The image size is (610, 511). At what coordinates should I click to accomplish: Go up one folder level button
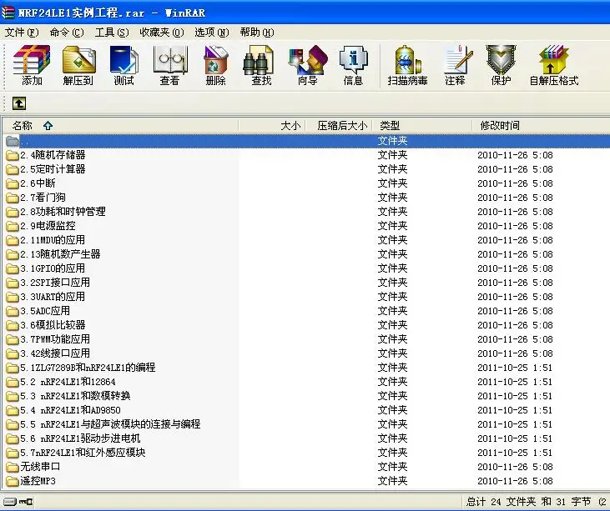coord(19,103)
